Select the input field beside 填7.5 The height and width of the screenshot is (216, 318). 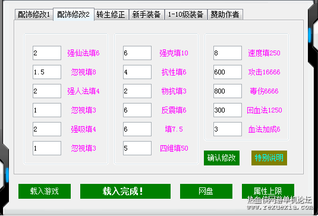pos(137,129)
